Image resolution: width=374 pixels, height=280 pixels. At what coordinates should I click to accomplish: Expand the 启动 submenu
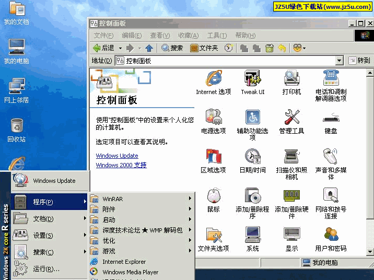coord(142,219)
